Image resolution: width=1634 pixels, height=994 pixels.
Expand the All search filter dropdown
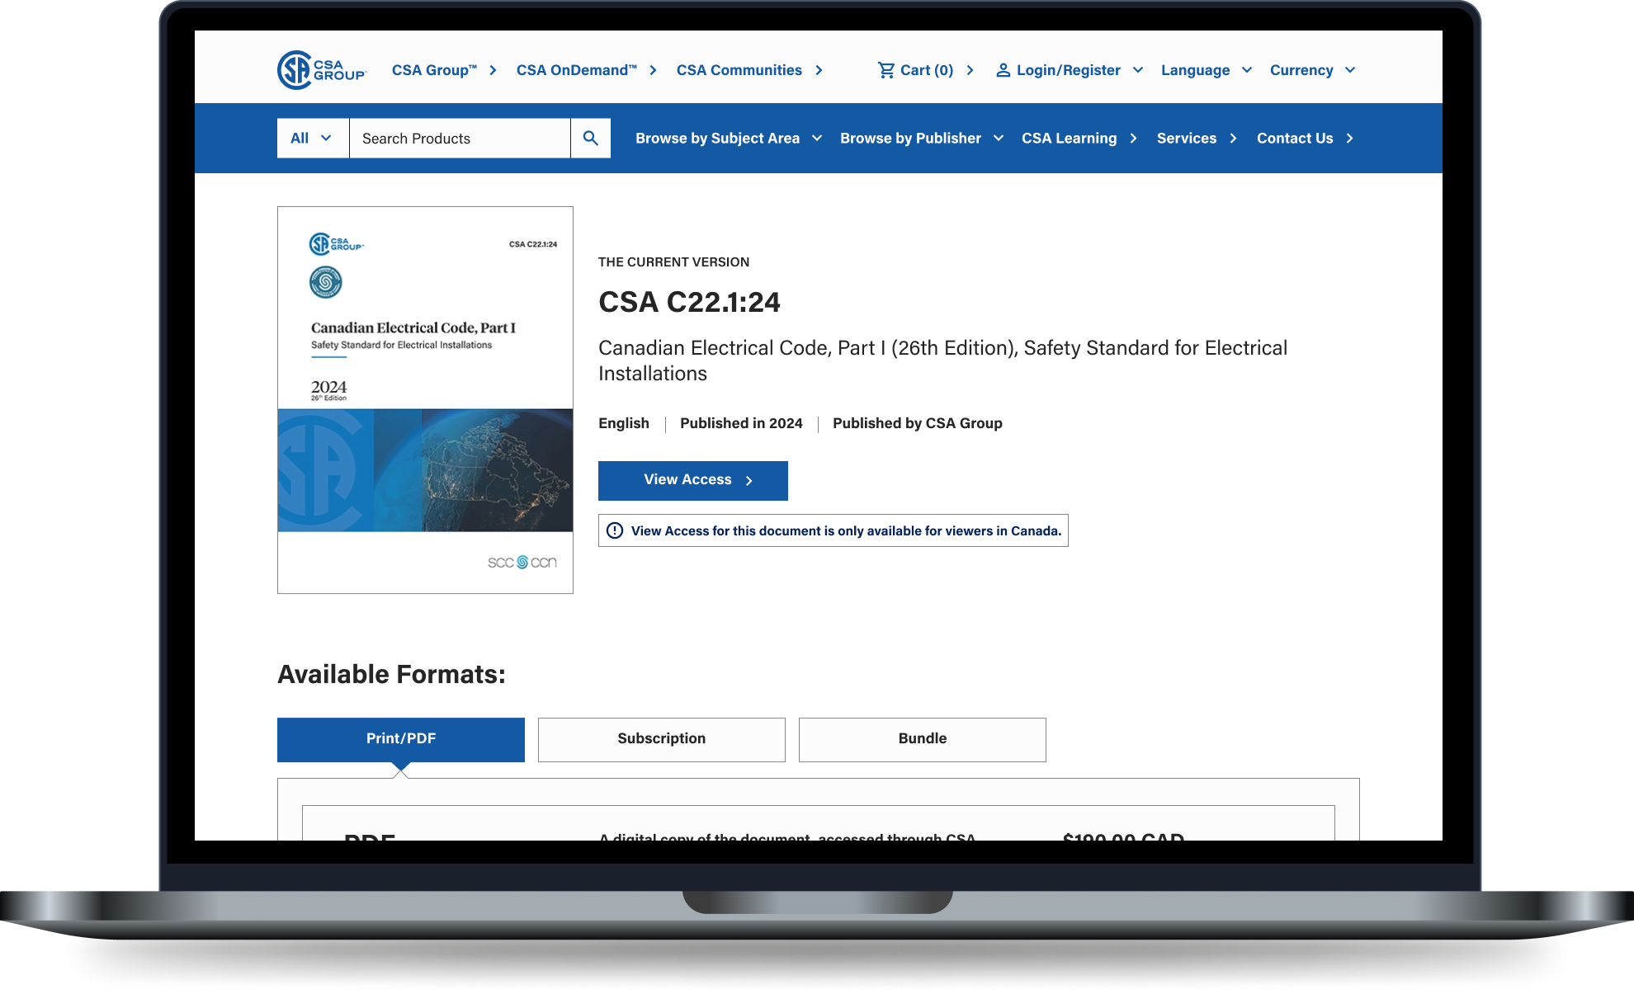point(312,138)
